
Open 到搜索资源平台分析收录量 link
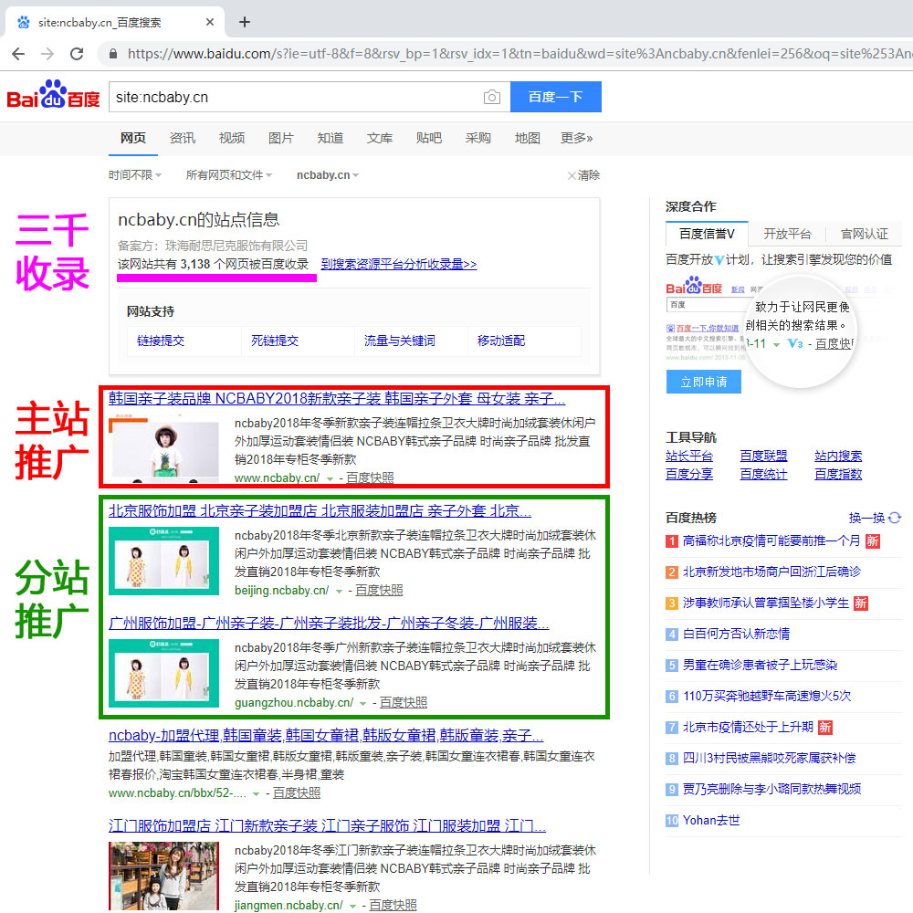(x=399, y=265)
